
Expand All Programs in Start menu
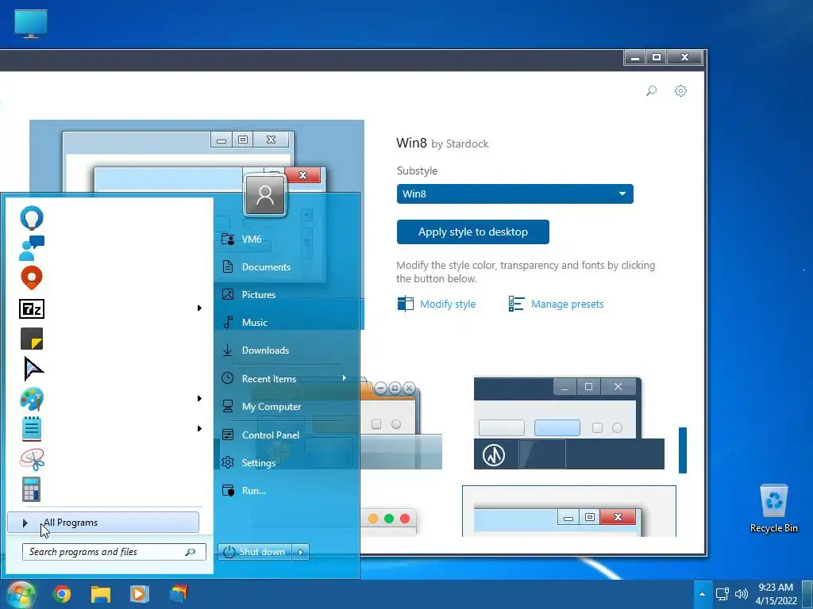103,523
